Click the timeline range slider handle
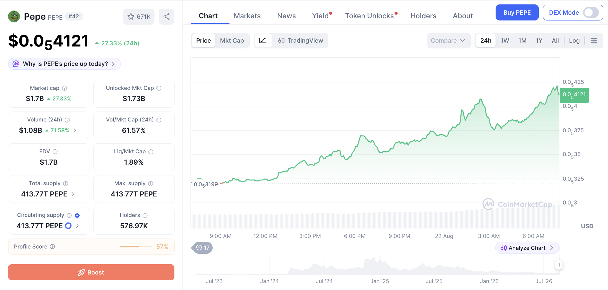Image resolution: width=608 pixels, height=290 pixels. pos(558,265)
